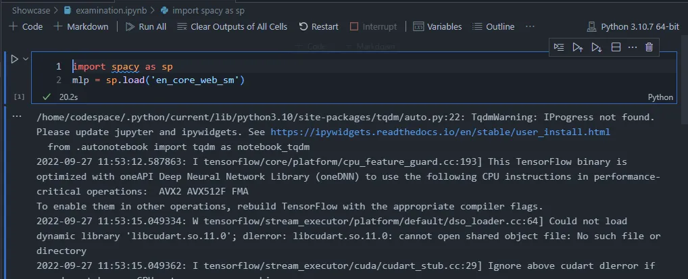
Task: Place cursor in code line 'mlp = sp.load'
Action: coord(158,80)
